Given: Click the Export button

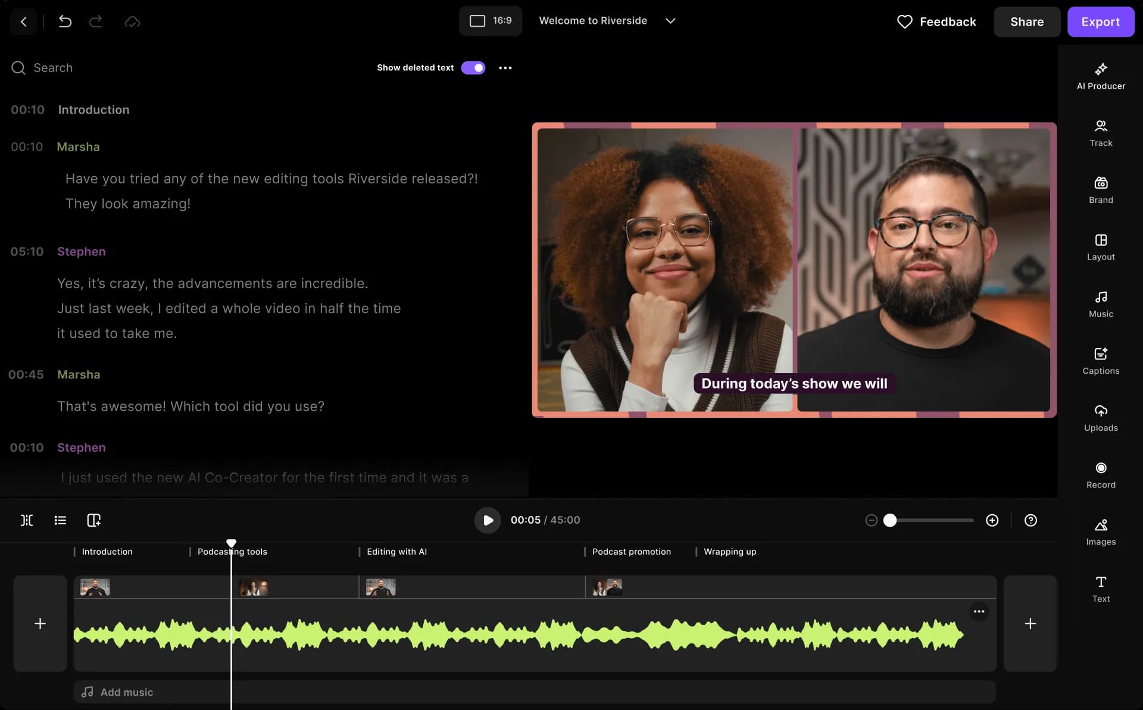Looking at the screenshot, I should [x=1100, y=22].
